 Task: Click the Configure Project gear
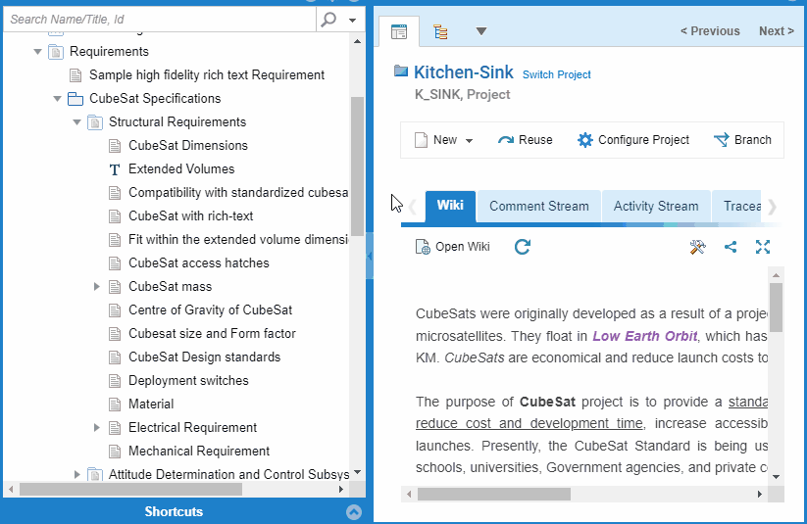585,140
